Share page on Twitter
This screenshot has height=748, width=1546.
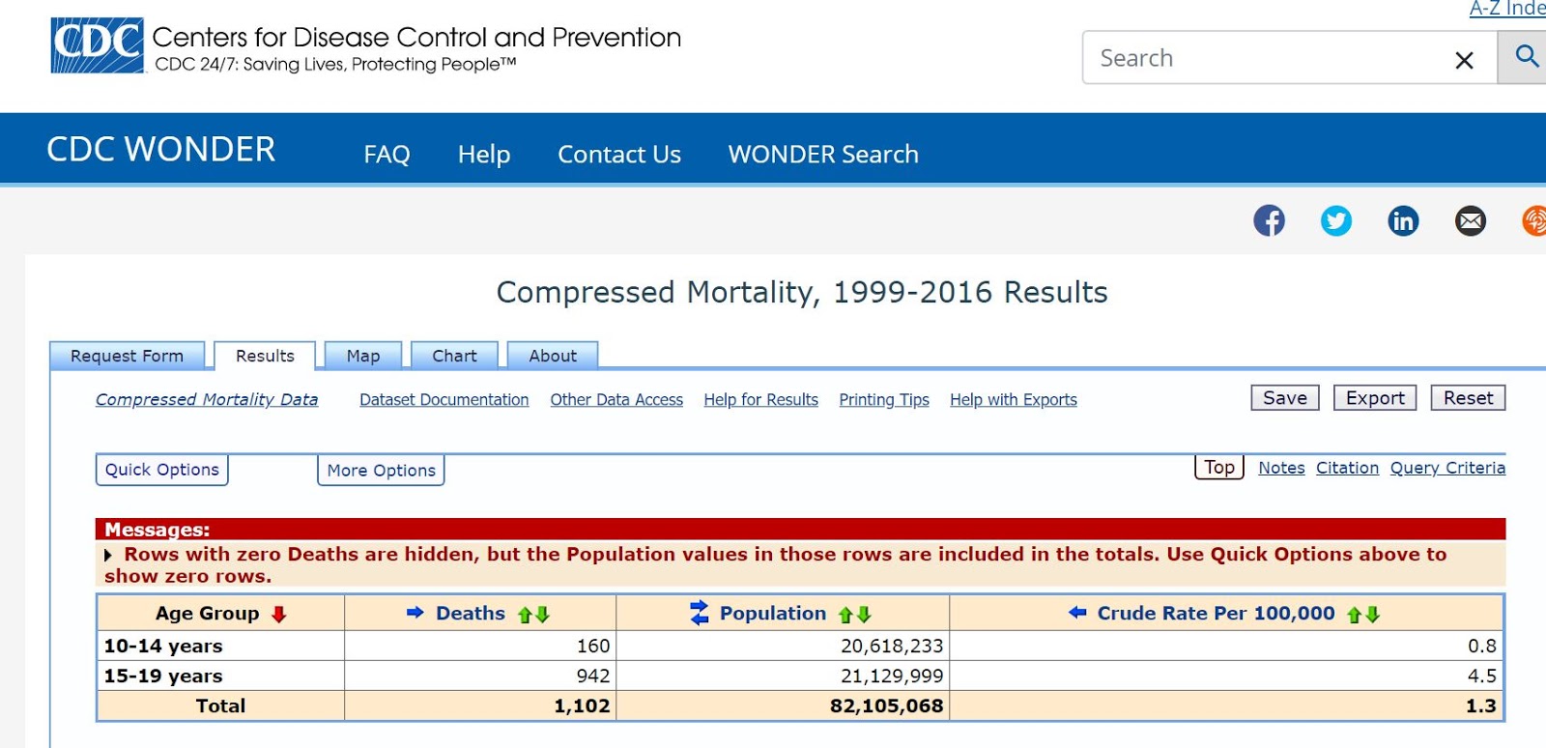pos(1336,221)
